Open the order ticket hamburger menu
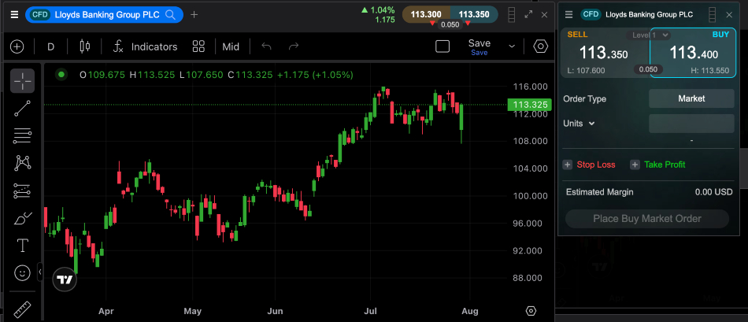748x322 pixels. pos(568,14)
